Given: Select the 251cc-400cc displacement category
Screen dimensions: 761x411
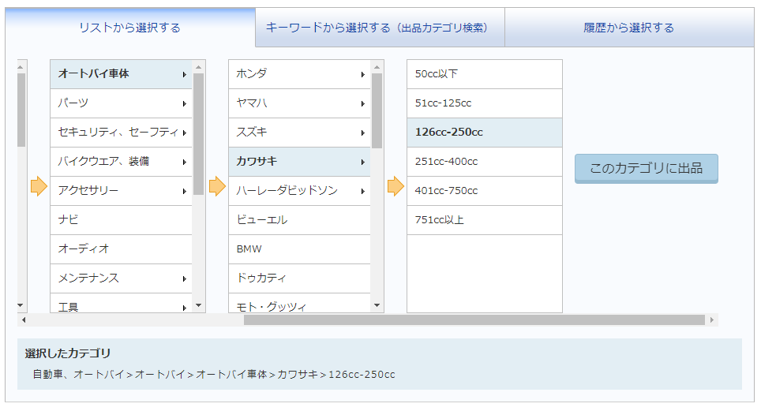Looking at the screenshot, I should click(x=485, y=162).
